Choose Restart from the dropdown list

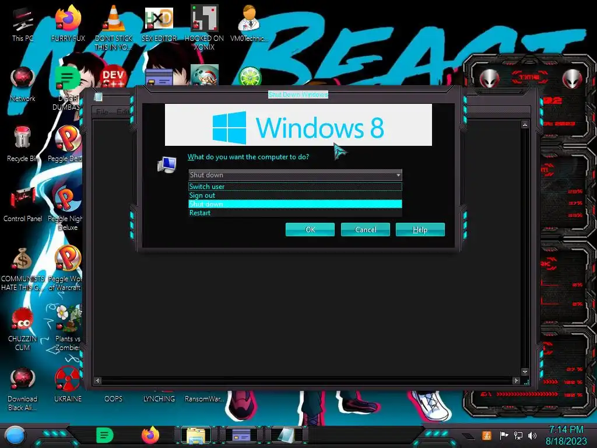(295, 212)
